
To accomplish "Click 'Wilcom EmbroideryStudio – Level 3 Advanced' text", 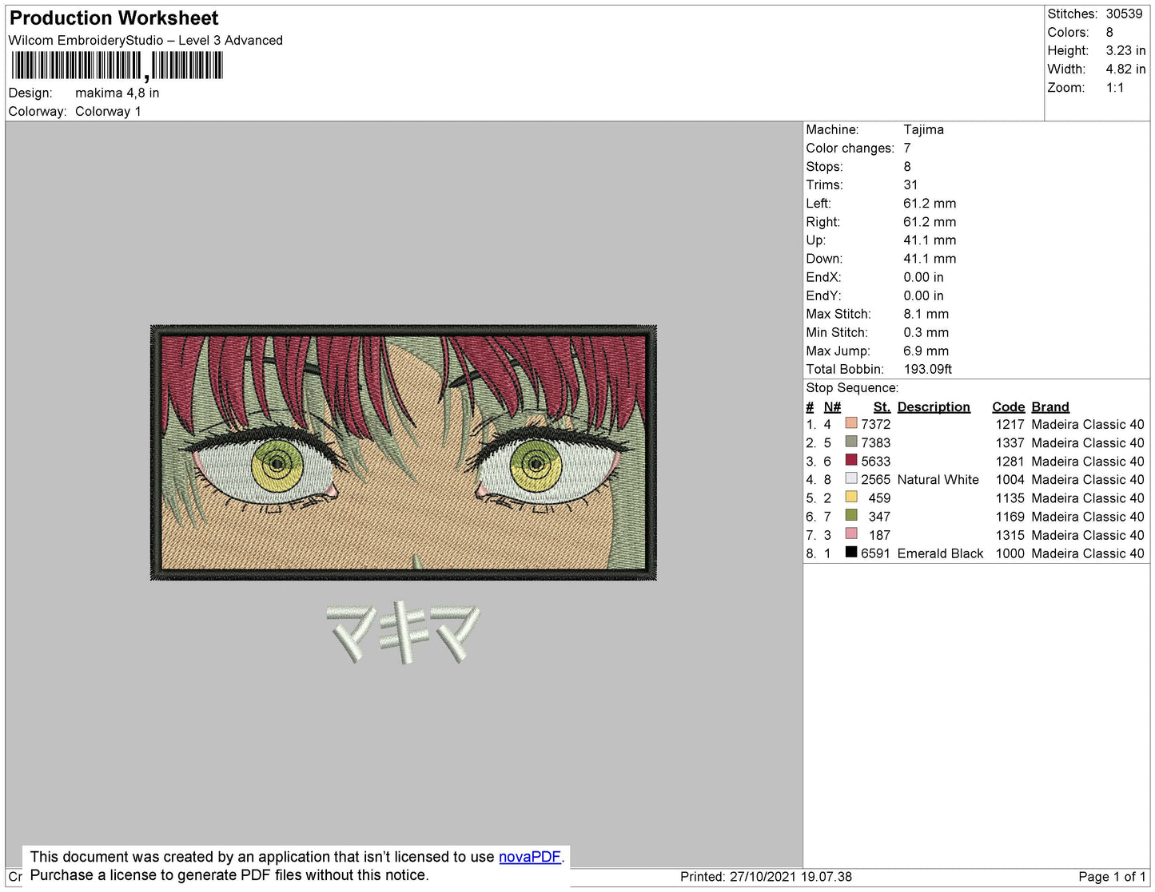I will [x=145, y=40].
